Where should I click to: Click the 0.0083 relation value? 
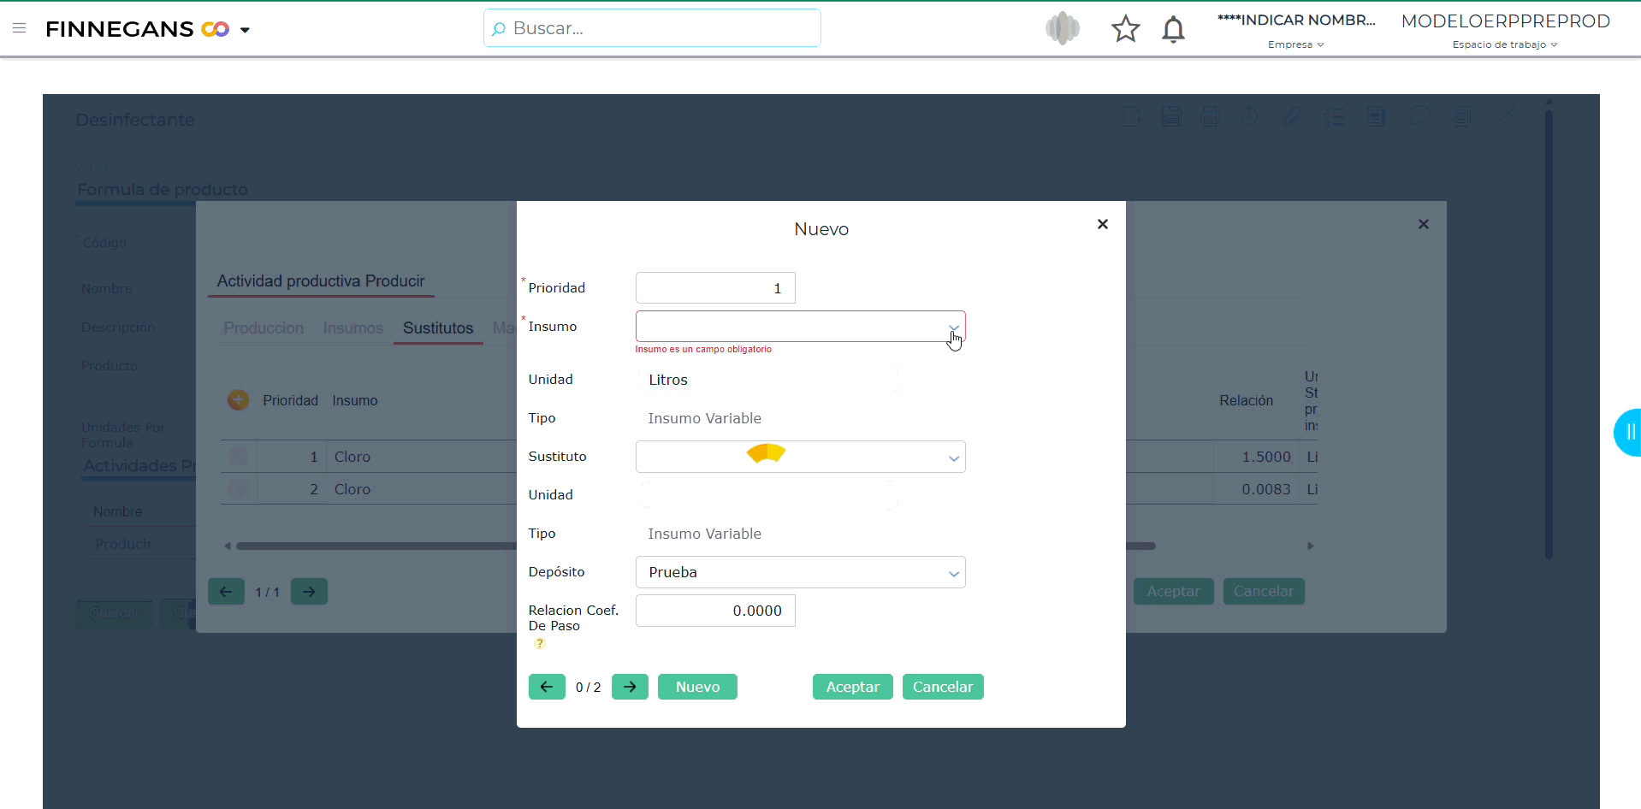click(x=1266, y=489)
